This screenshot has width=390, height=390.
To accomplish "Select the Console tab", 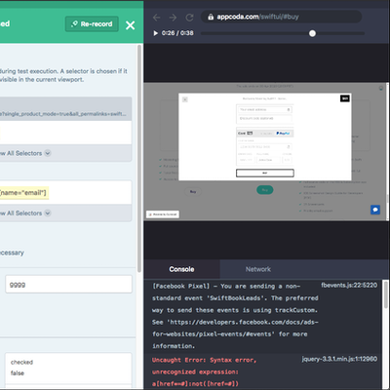I will 181,269.
